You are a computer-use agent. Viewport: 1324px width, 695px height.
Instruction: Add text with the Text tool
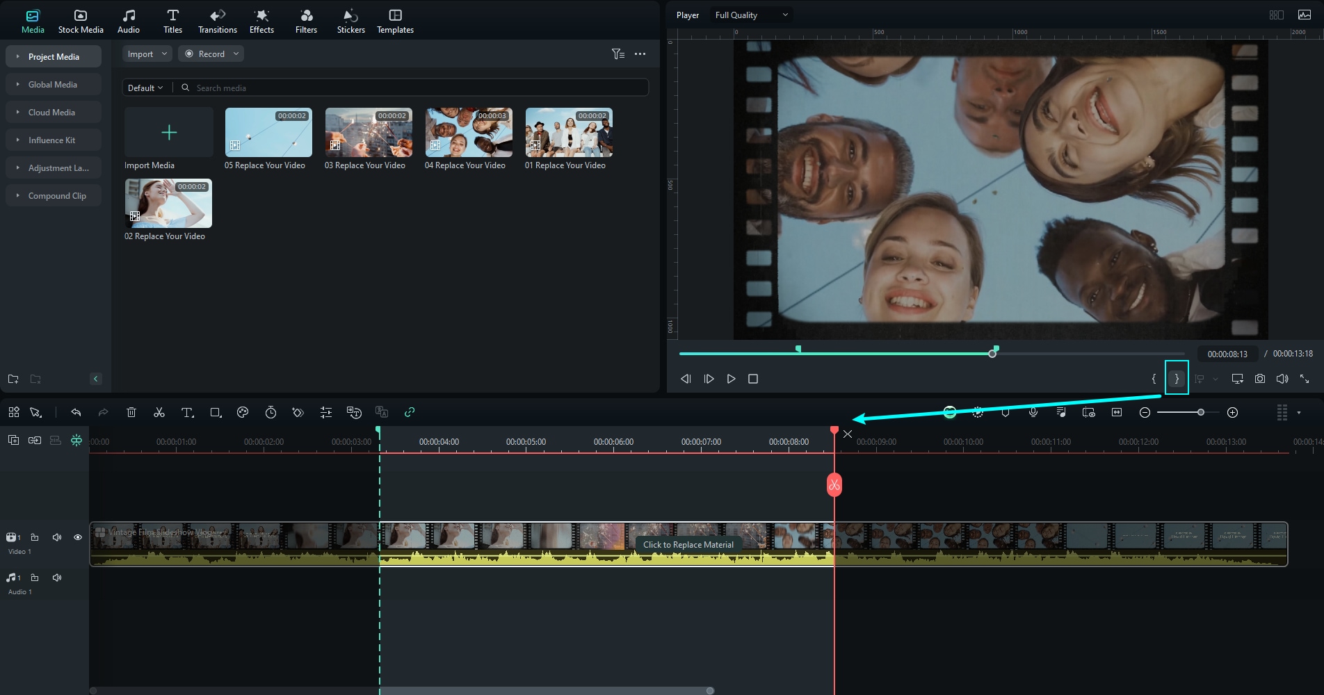(x=188, y=412)
